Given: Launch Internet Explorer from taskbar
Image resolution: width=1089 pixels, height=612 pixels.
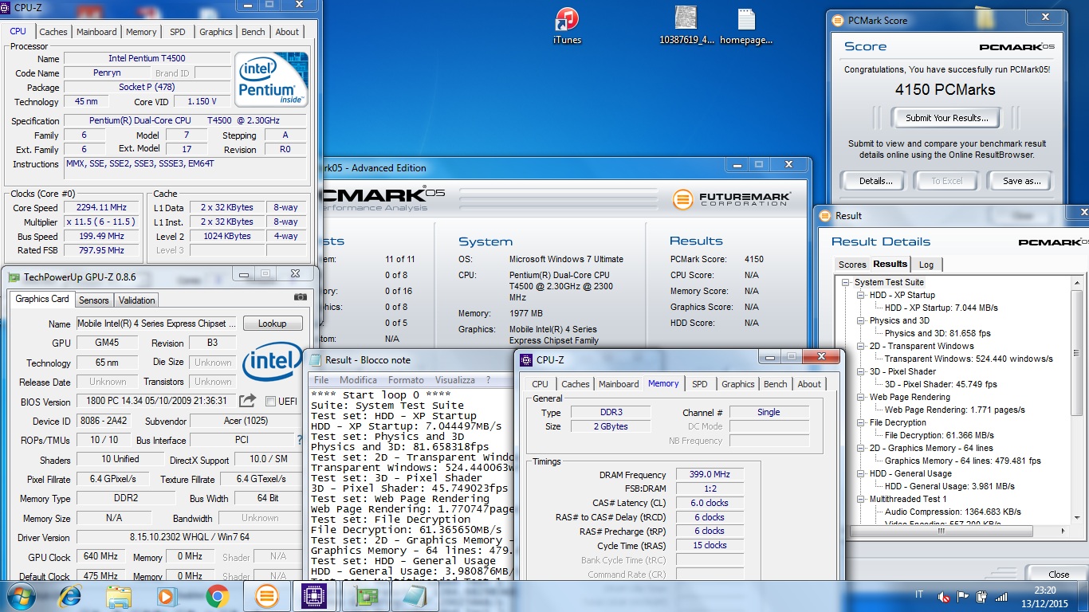Looking at the screenshot, I should pos(70,596).
